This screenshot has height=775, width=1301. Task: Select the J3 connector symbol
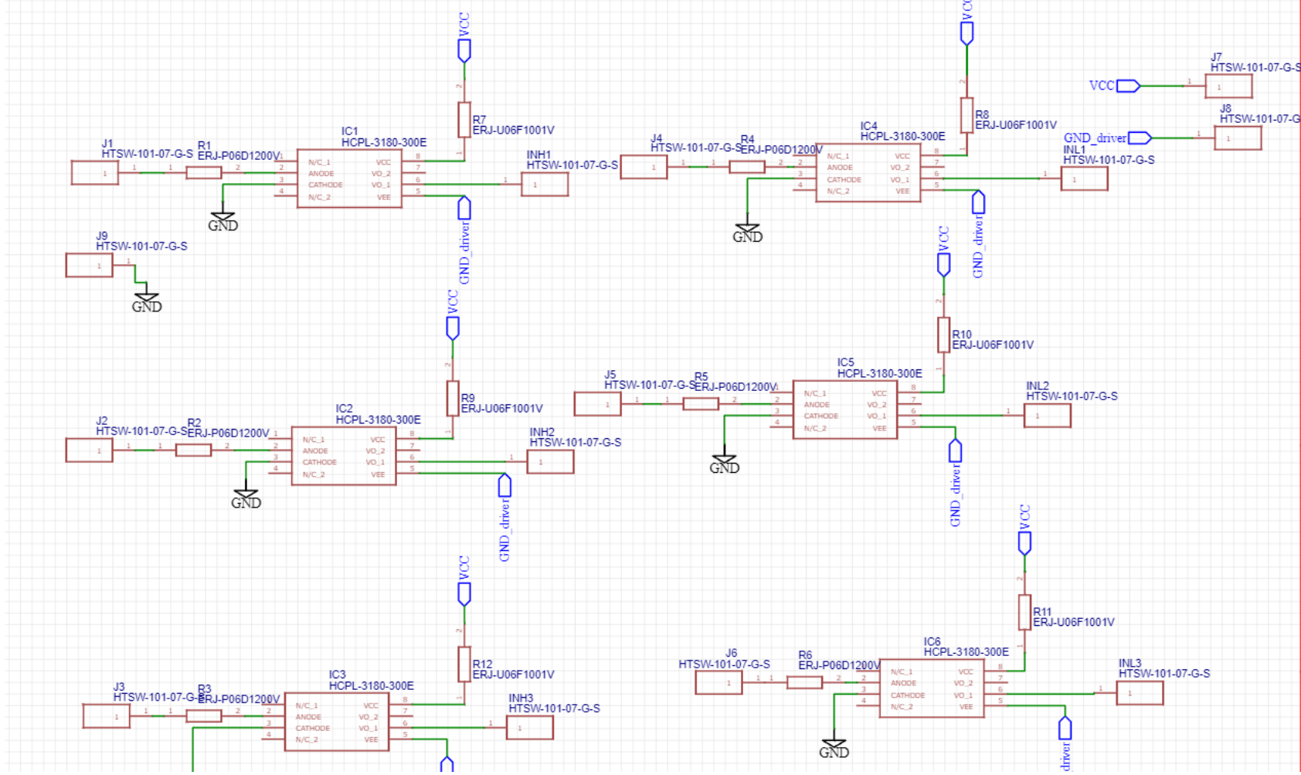point(107,716)
